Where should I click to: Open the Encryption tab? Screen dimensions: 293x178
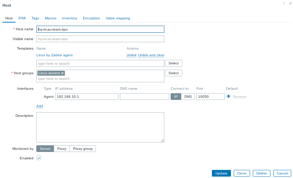[x=91, y=18]
